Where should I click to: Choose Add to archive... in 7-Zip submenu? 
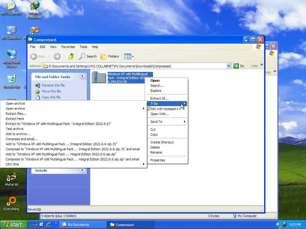[74, 134]
